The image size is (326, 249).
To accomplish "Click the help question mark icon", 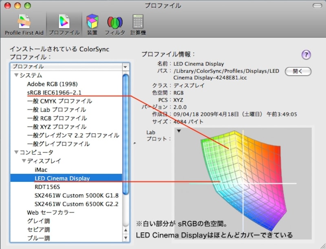I will (x=306, y=54).
